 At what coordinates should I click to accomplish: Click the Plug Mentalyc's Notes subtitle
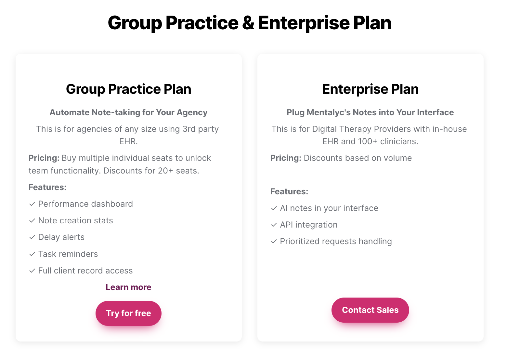coord(370,112)
